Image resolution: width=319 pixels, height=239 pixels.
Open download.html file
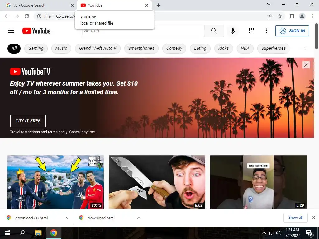pyautogui.click(x=101, y=218)
